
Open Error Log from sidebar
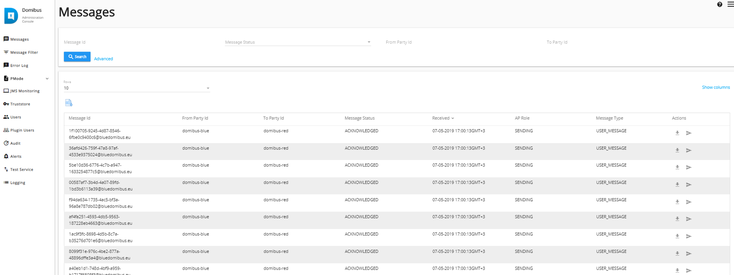point(19,65)
